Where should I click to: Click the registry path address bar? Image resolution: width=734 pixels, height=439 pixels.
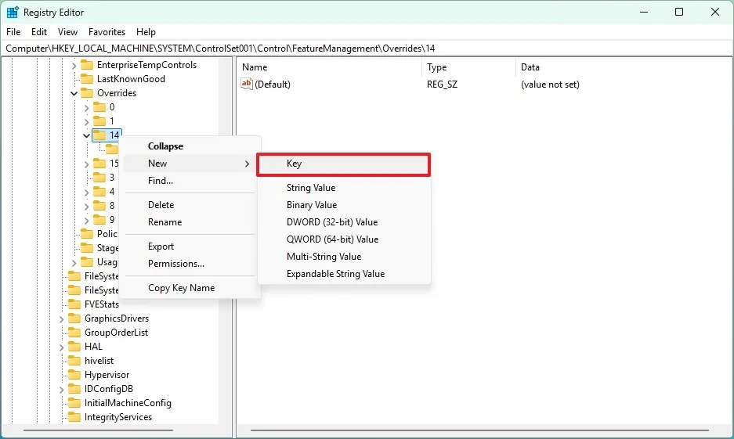(367, 49)
